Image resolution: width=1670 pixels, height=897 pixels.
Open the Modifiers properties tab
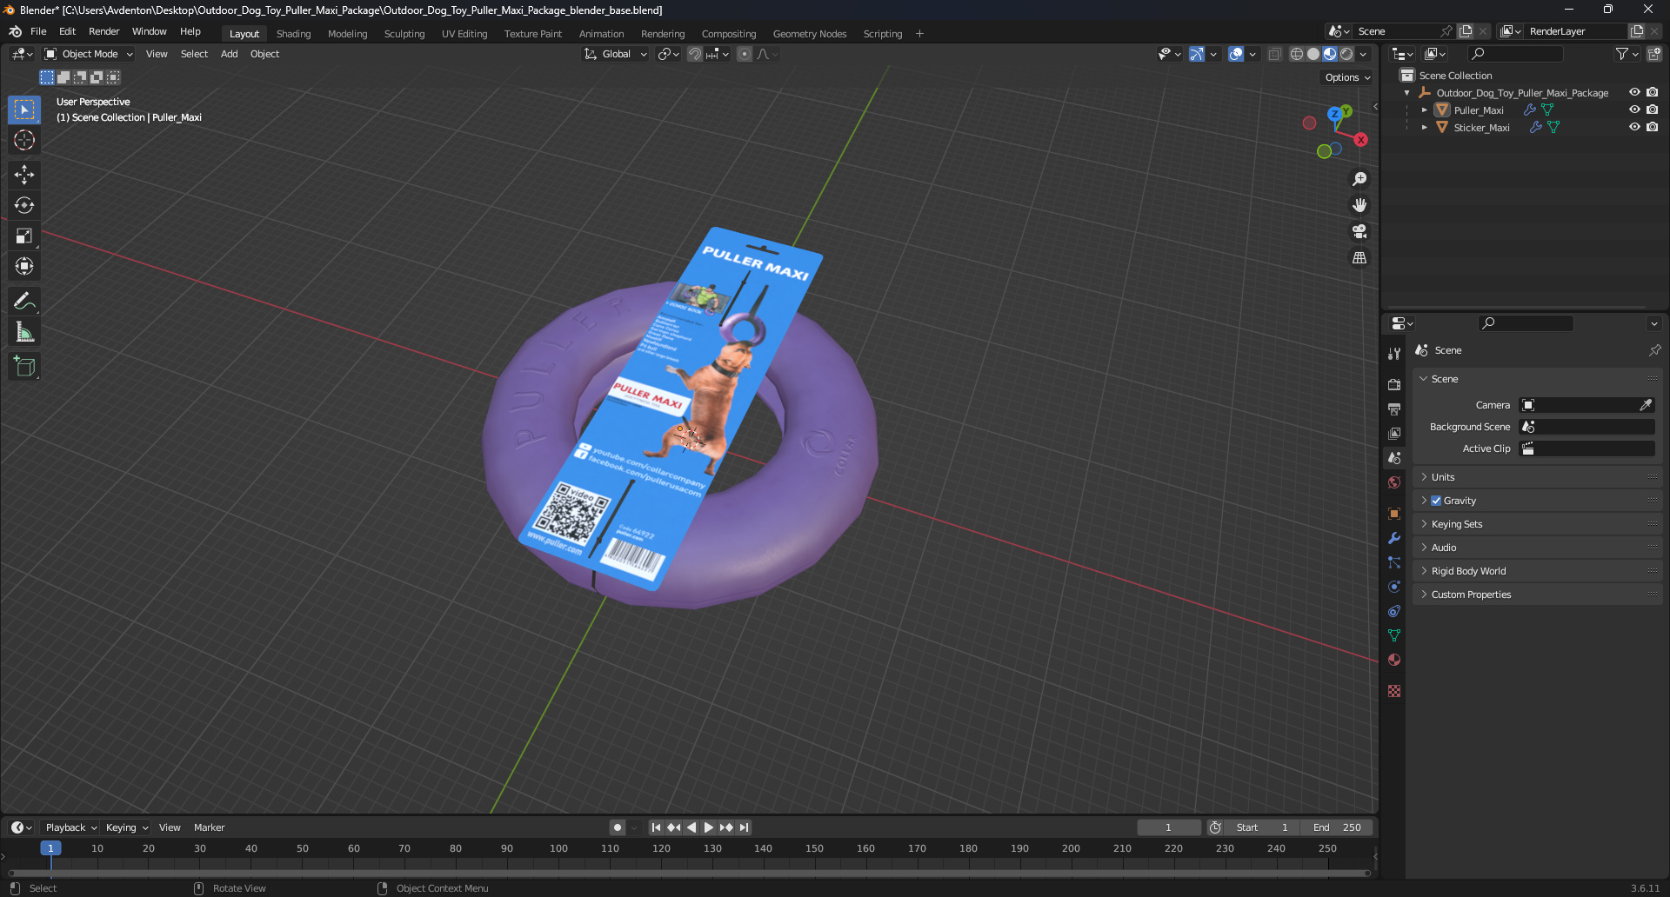(x=1394, y=538)
